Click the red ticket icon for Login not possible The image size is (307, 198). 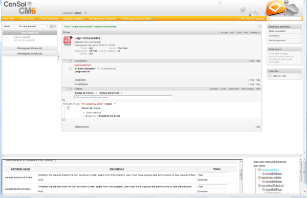pos(67,40)
